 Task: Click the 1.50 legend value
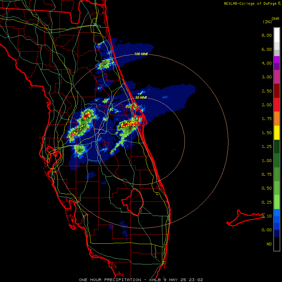267,133
